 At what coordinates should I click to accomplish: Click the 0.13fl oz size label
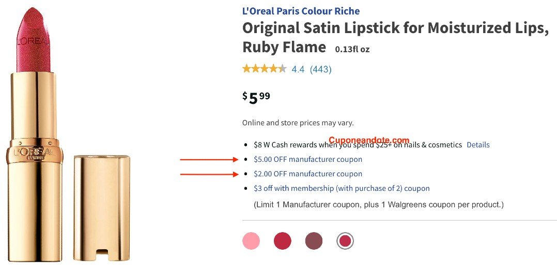pyautogui.click(x=352, y=50)
